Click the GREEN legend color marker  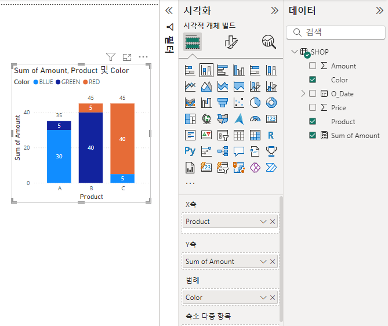pyautogui.click(x=58, y=82)
